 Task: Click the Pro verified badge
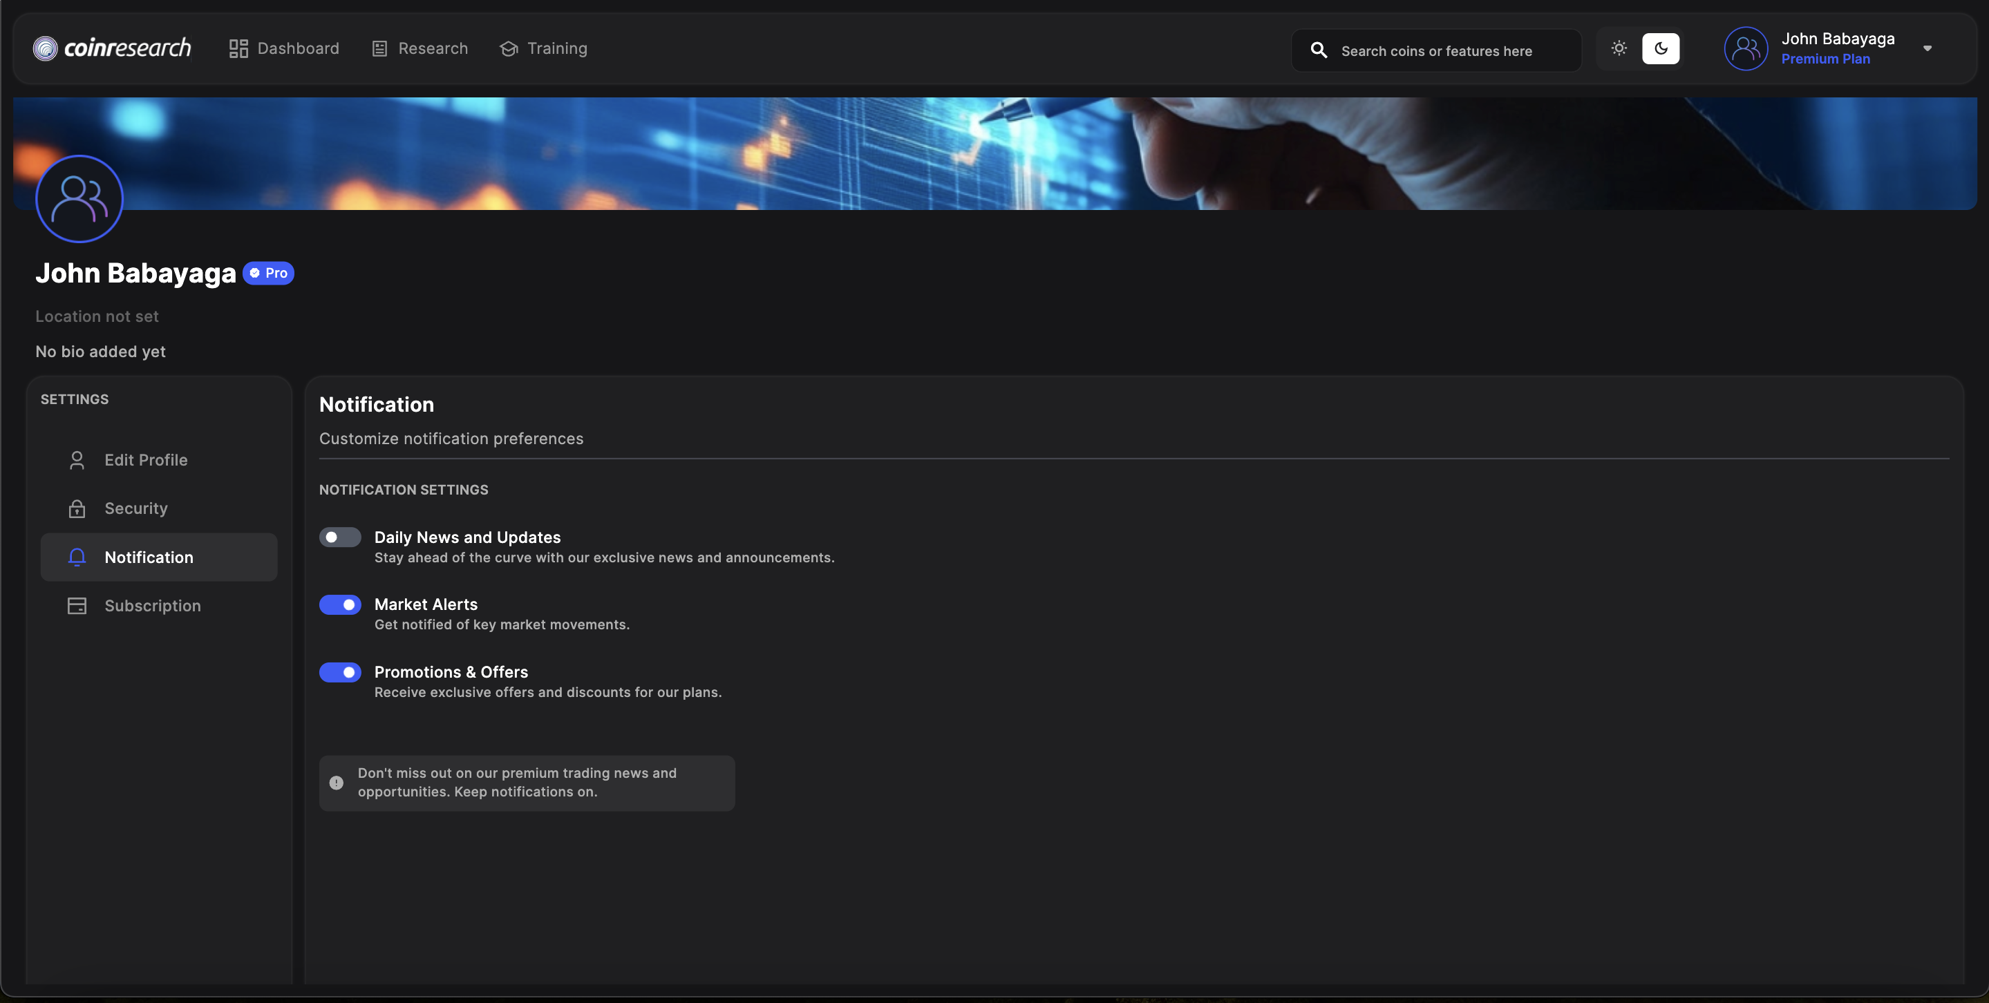coord(269,273)
